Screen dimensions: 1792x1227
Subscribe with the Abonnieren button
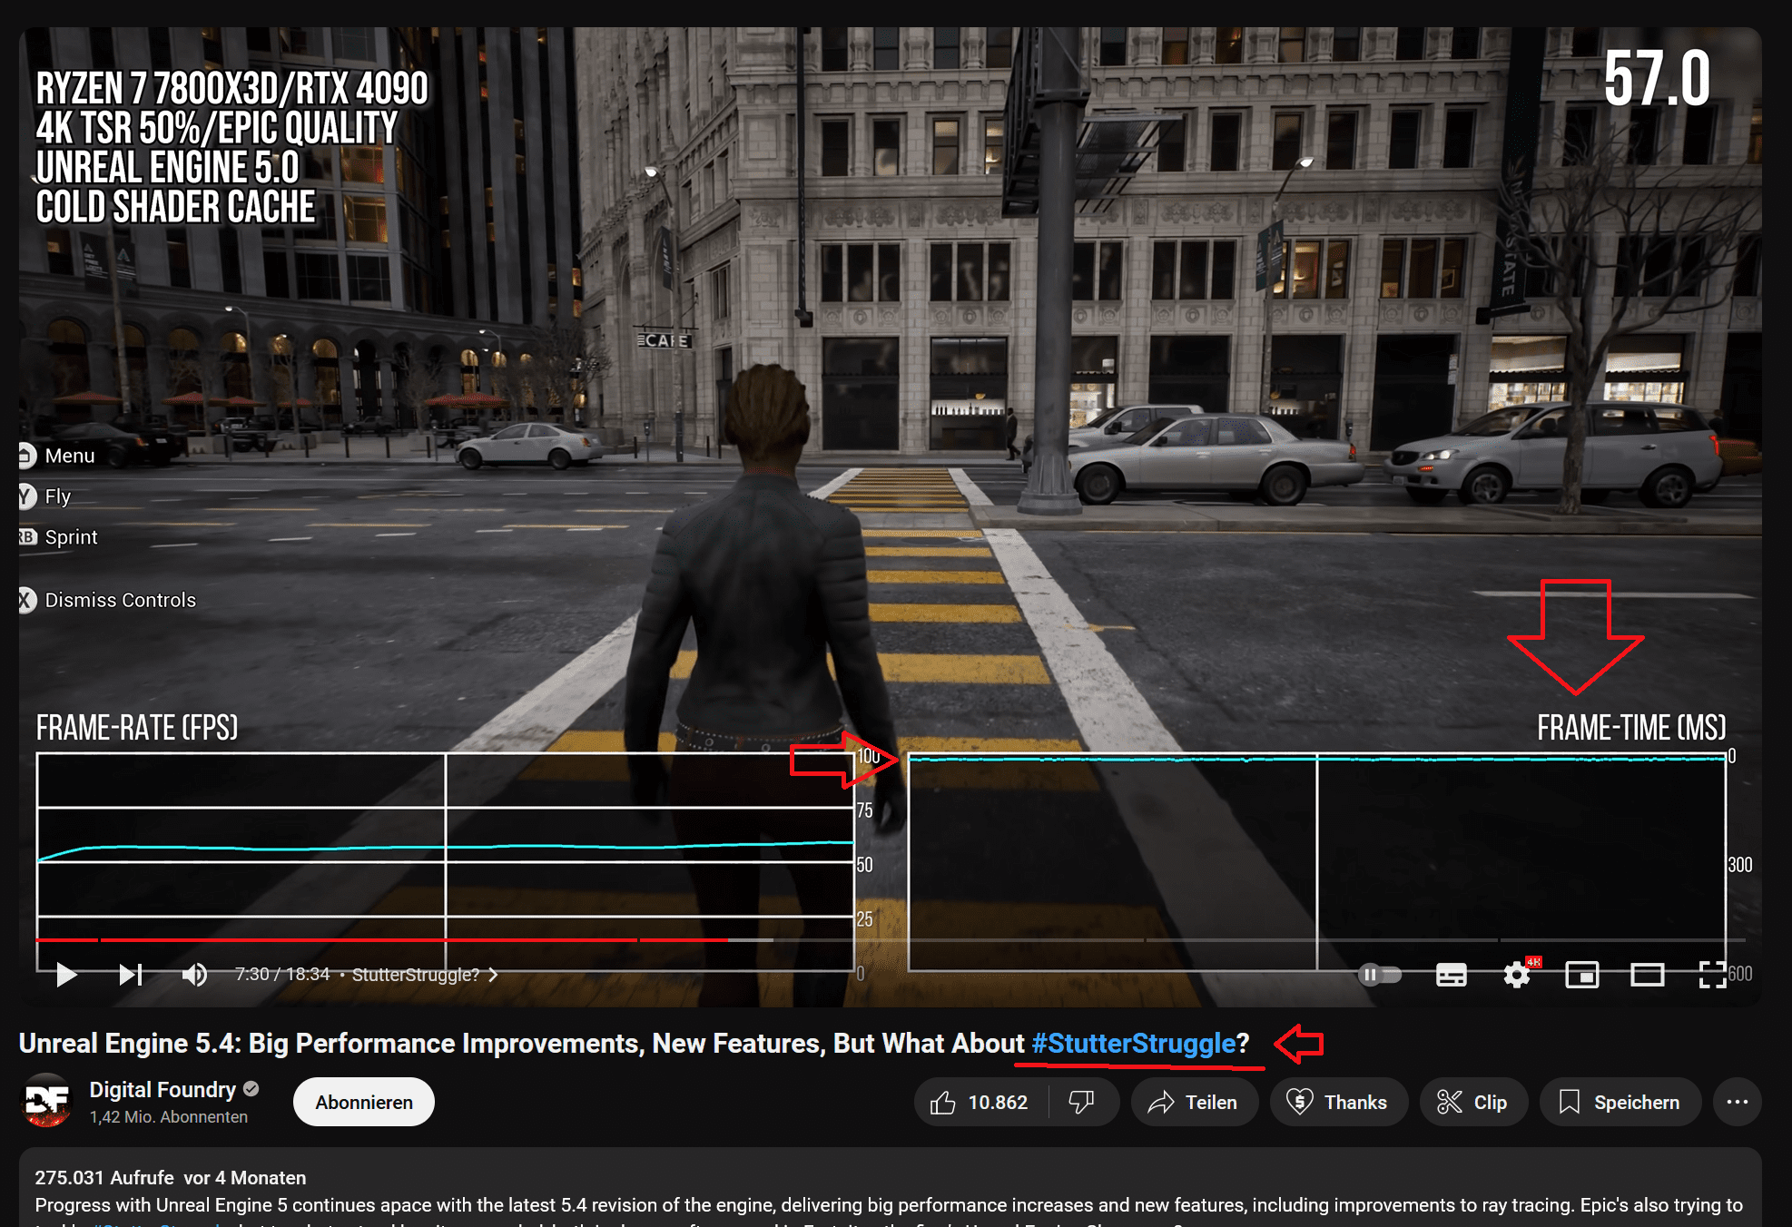(x=364, y=1102)
